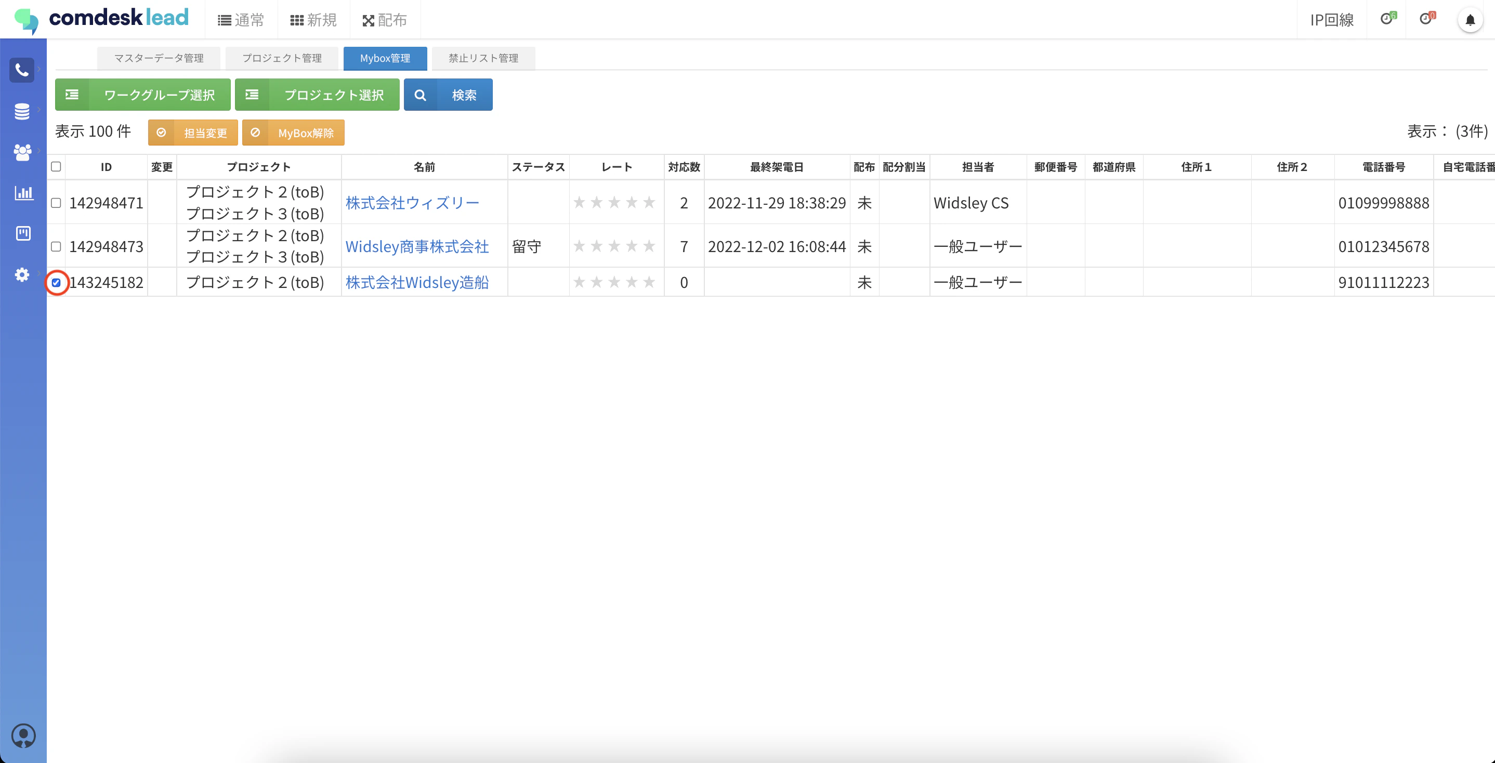Open the users group section in sidebar
1495x763 pixels.
pos(22,152)
